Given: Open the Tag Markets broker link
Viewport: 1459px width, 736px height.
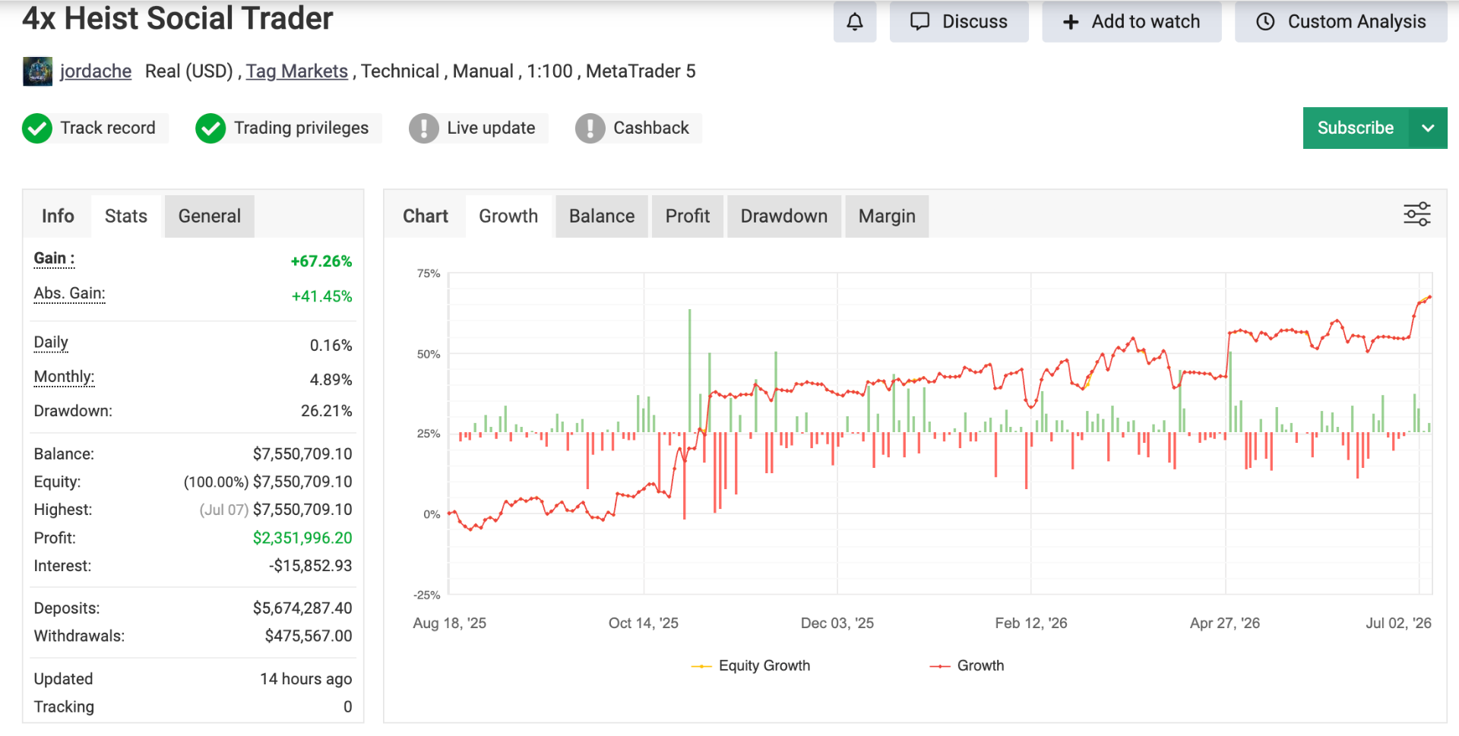Looking at the screenshot, I should [297, 71].
